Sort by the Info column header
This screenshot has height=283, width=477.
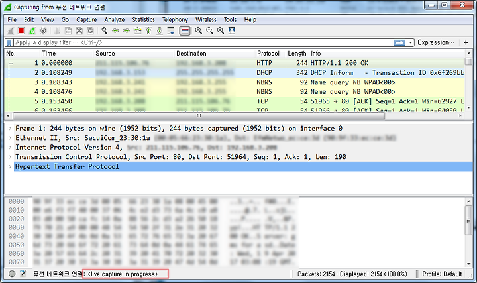point(388,54)
